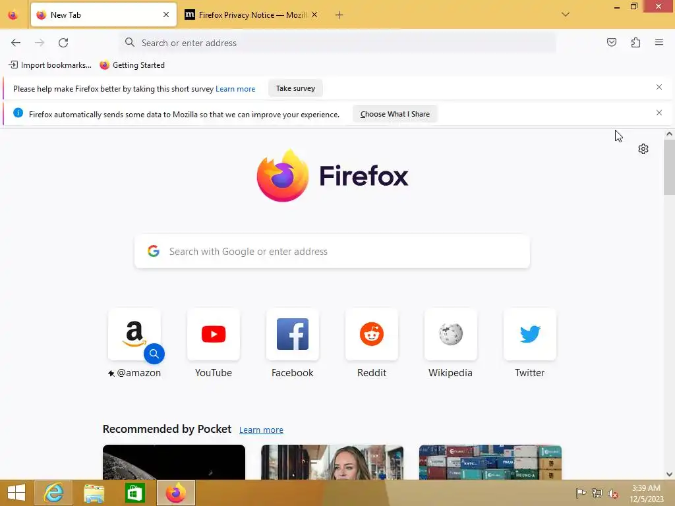This screenshot has width=675, height=506.
Task: Open the muted volume tray icon
Action: 613,493
